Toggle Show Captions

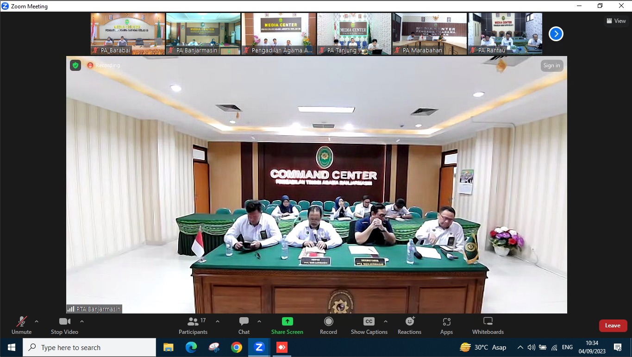[369, 325]
